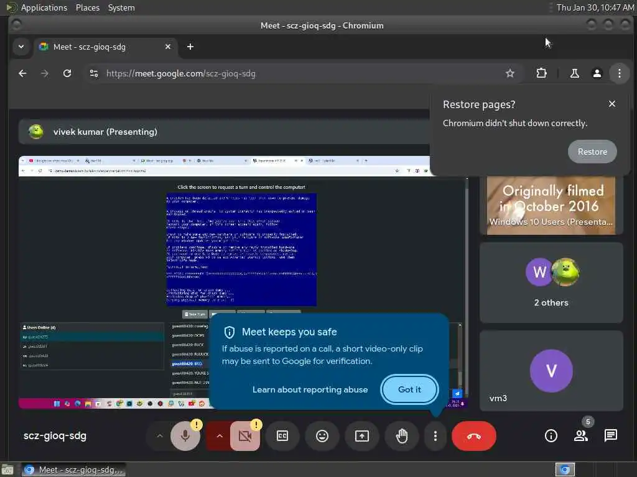Close the Meet - scz-gioq-sdg tab
Viewport: 637px width, 477px height.
168,47
